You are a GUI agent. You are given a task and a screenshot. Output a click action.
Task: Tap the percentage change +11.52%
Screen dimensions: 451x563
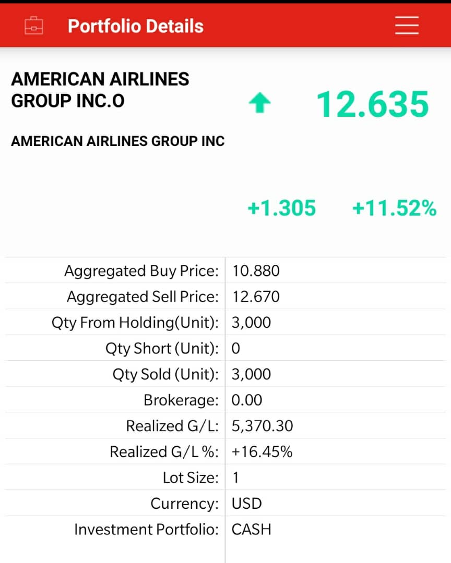coord(394,209)
